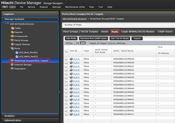The height and width of the screenshot is (123, 175).
Task: Click the port icon beside CL1-A
Action: [71, 59]
